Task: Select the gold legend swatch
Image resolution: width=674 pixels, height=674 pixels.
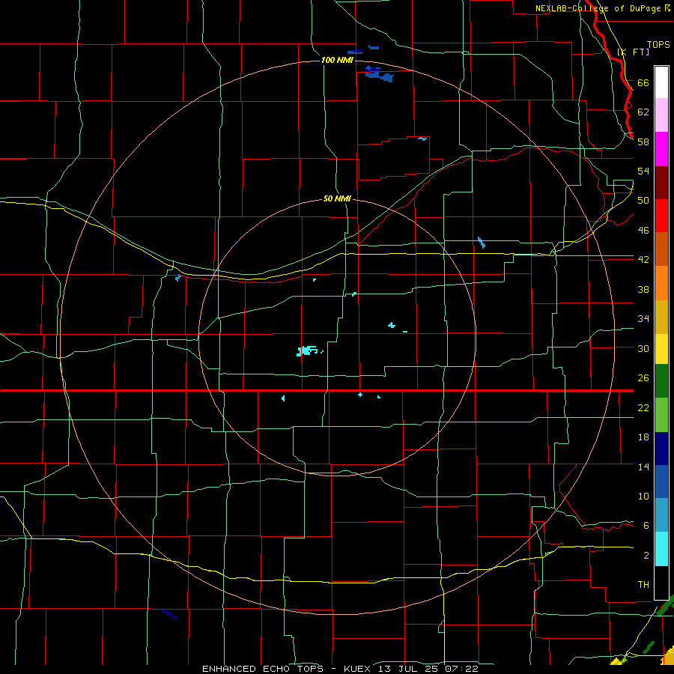Action: (661, 318)
